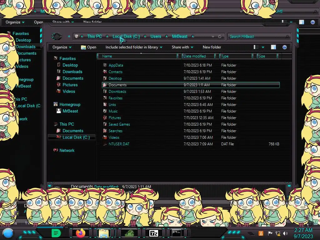Select Desktop under Favorites in front sidebar
This screenshot has height=240, width=320.
click(70, 65)
